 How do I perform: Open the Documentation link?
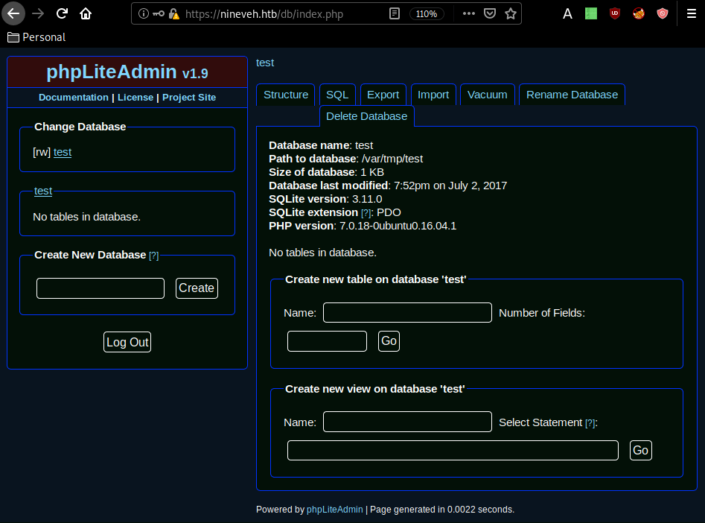[x=73, y=98]
